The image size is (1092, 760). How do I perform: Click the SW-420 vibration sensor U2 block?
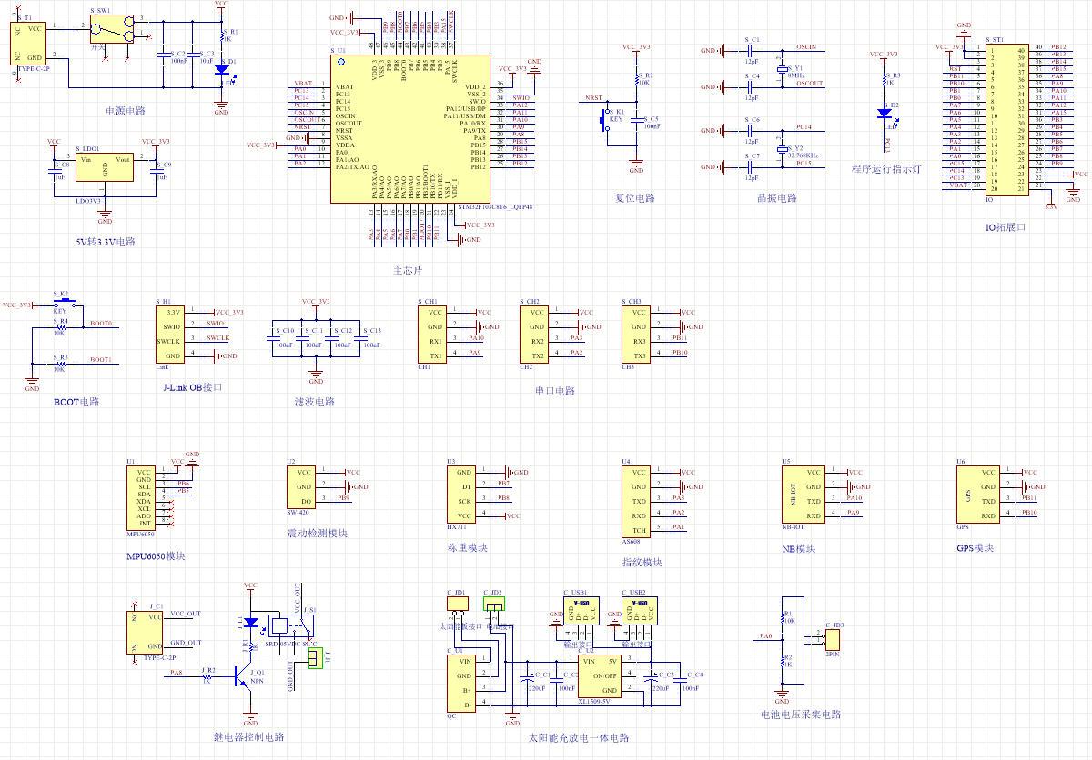(303, 487)
